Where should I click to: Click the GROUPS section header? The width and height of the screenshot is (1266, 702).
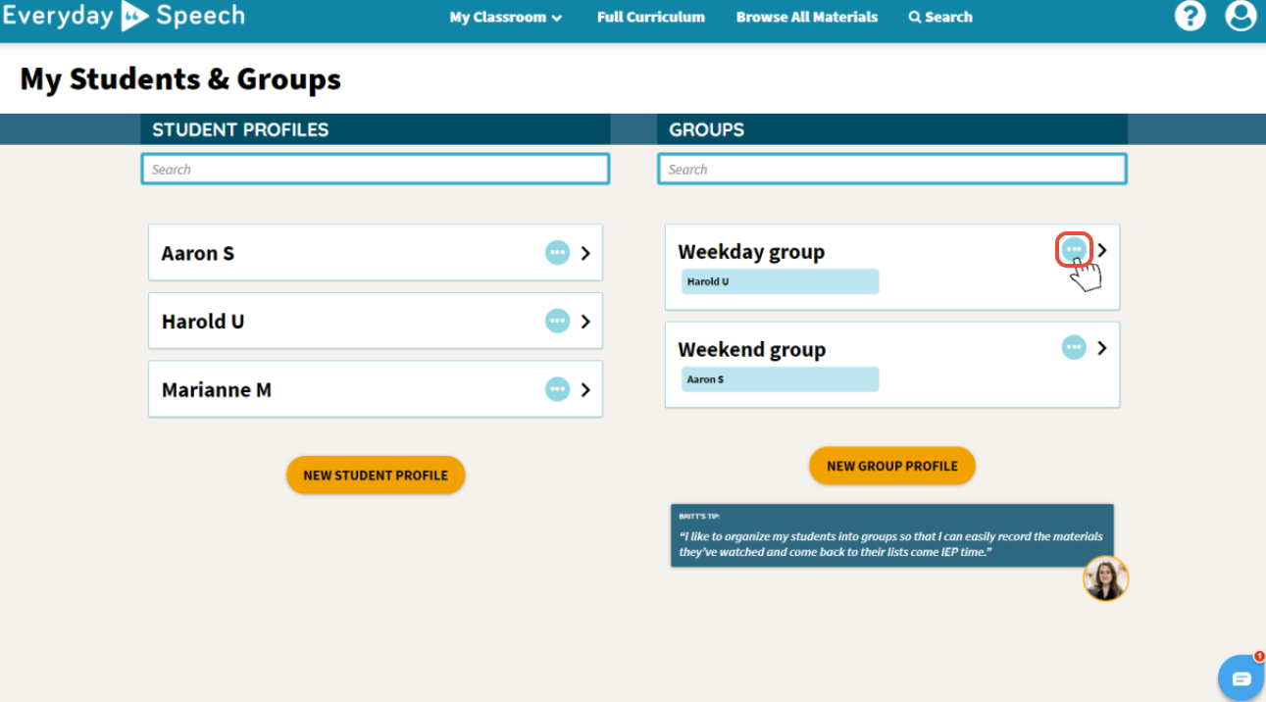(706, 129)
